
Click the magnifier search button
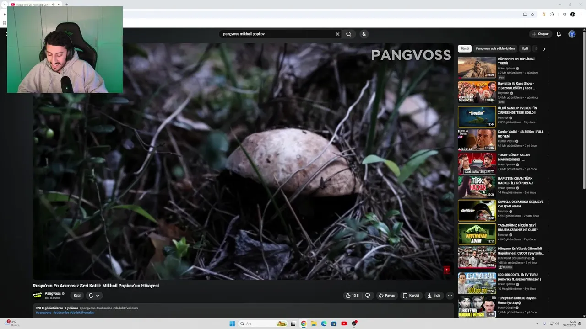tap(348, 34)
